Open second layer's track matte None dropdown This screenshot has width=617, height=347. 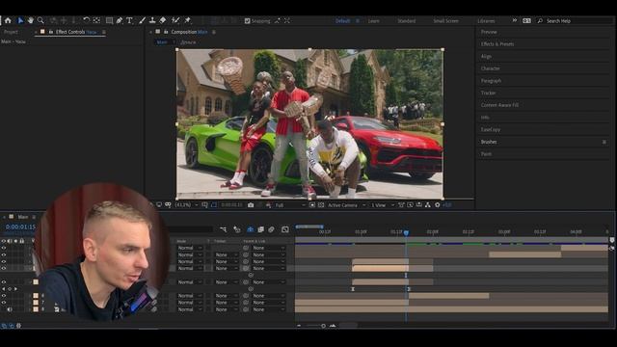pyautogui.click(x=226, y=254)
